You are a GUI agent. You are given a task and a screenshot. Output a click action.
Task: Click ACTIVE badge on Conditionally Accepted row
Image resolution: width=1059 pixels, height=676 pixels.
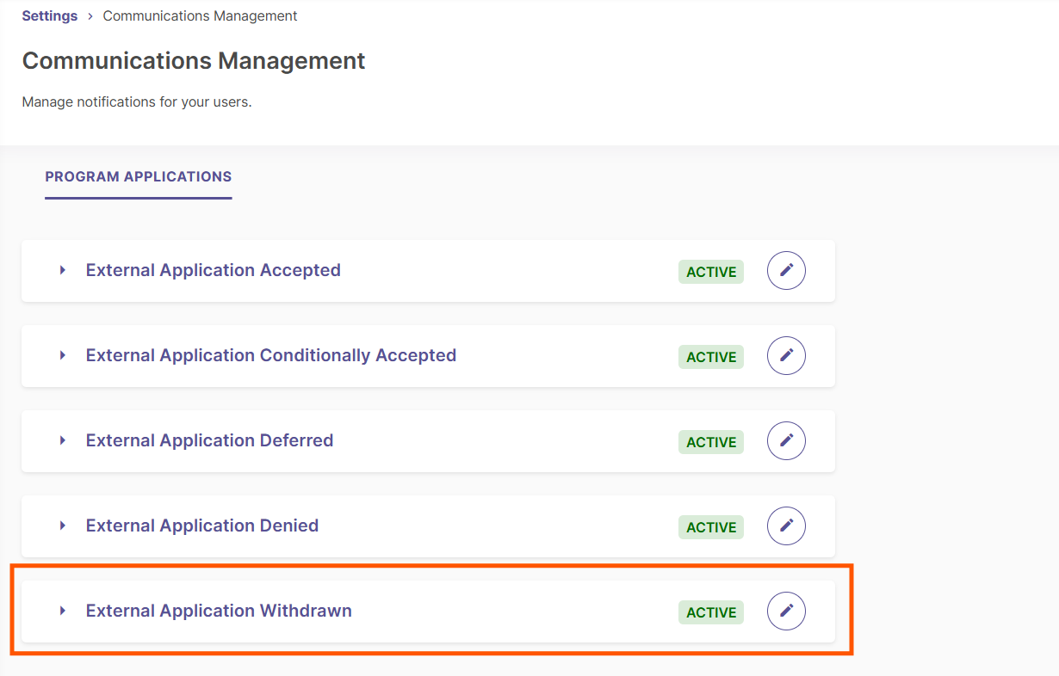pos(711,357)
